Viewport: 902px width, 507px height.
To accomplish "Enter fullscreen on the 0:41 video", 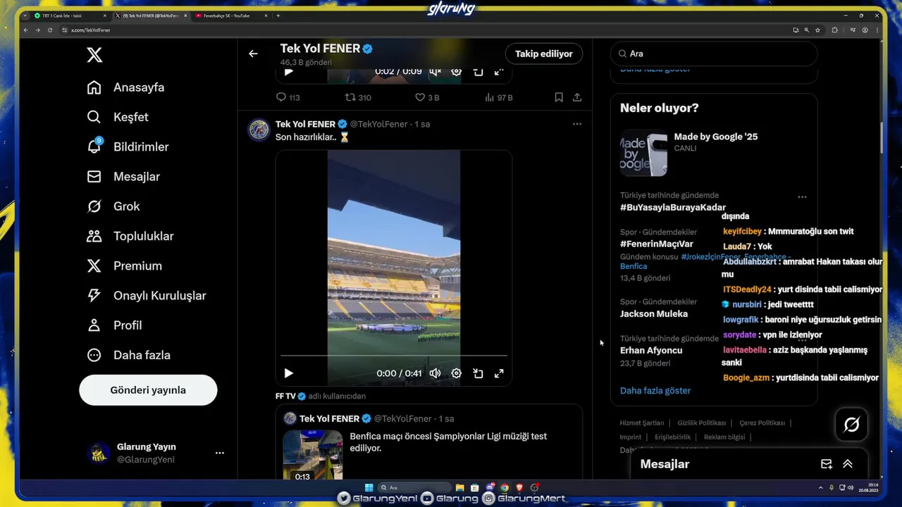I will pyautogui.click(x=499, y=373).
